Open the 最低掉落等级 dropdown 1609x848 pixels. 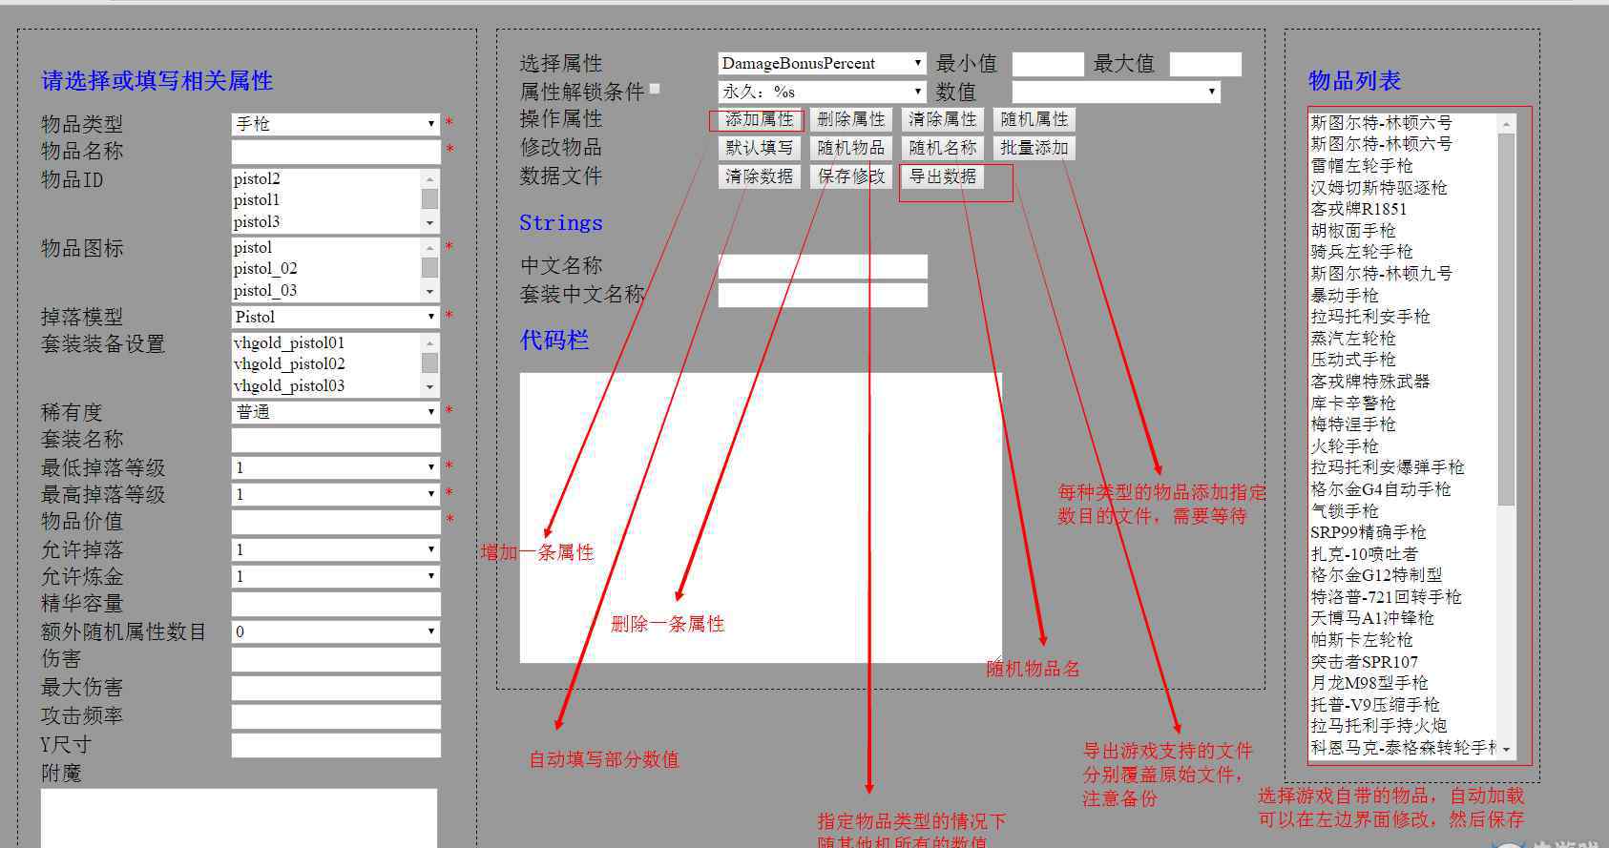(x=335, y=467)
